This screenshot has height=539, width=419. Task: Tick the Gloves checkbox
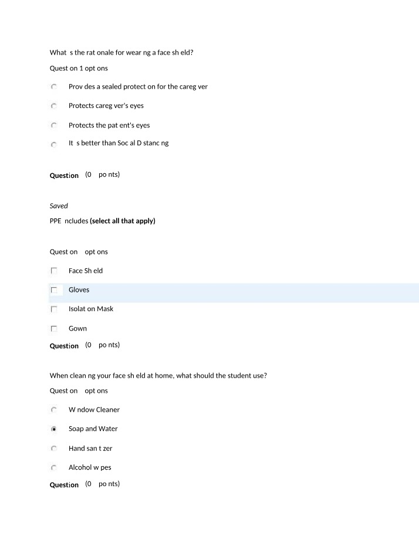pyautogui.click(x=54, y=290)
